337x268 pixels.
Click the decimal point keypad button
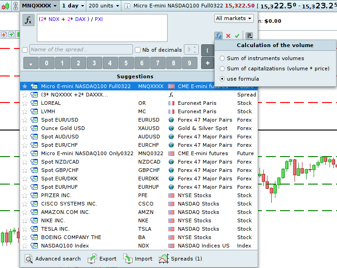pyautogui.click(x=31, y=63)
